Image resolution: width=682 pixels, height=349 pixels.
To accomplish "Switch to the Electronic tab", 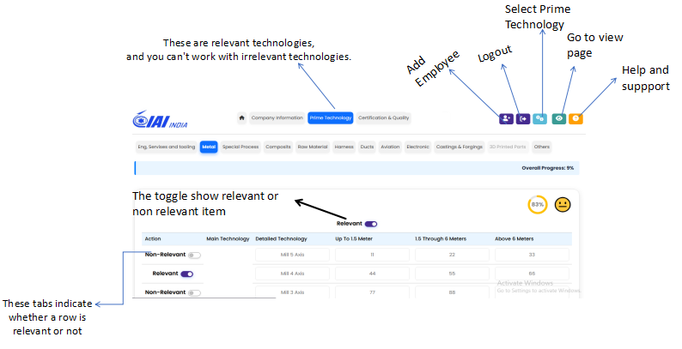I will pos(418,147).
